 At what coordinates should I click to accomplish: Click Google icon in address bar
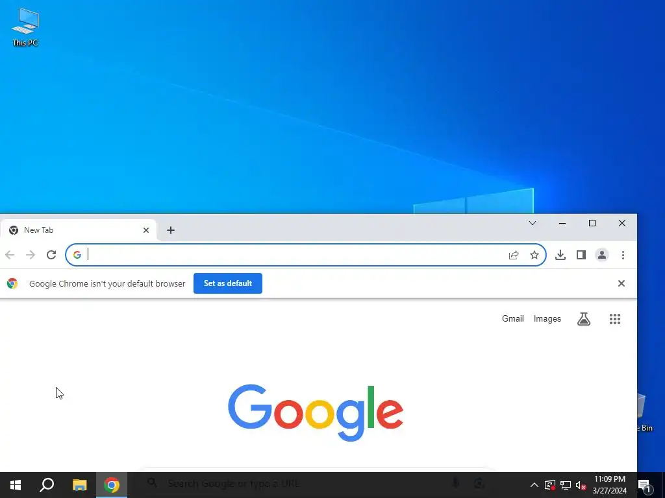(x=77, y=255)
